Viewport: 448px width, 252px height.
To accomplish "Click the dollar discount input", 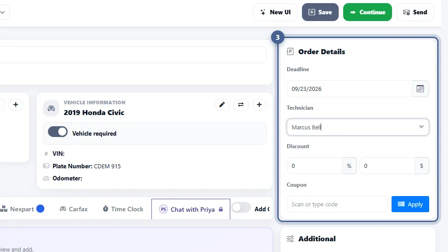I will [x=387, y=166].
